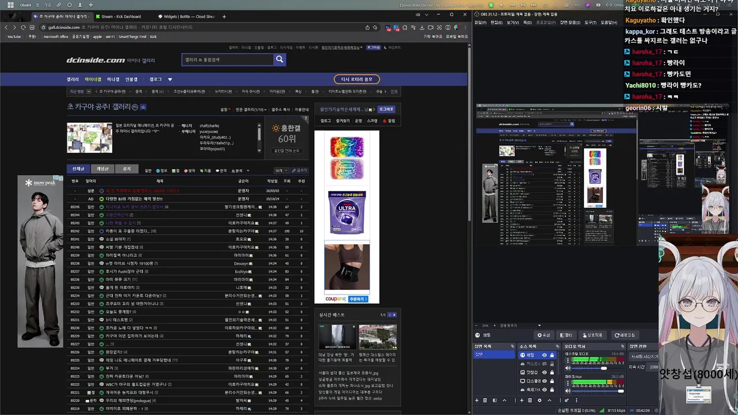Screen dimensions: 738x415
Task: Open the 흥한갤 전체 순위 link
Action: (287, 151)
